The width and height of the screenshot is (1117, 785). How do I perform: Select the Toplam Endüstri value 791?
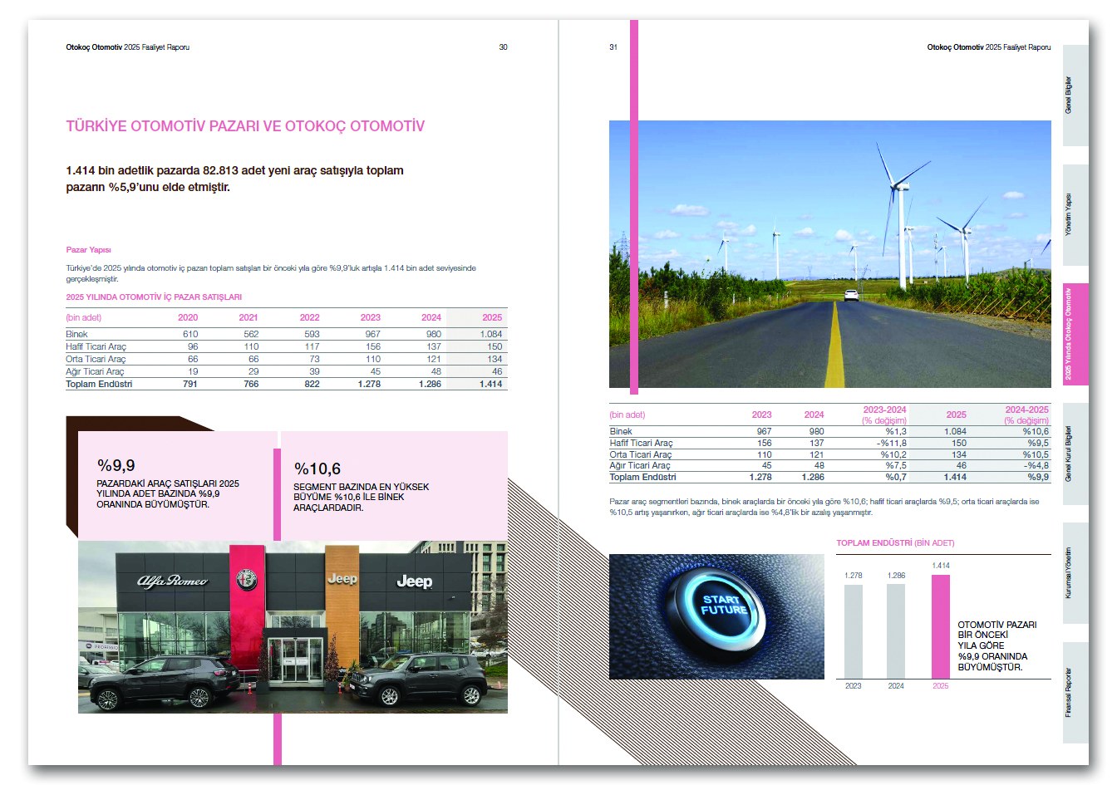pyautogui.click(x=190, y=385)
